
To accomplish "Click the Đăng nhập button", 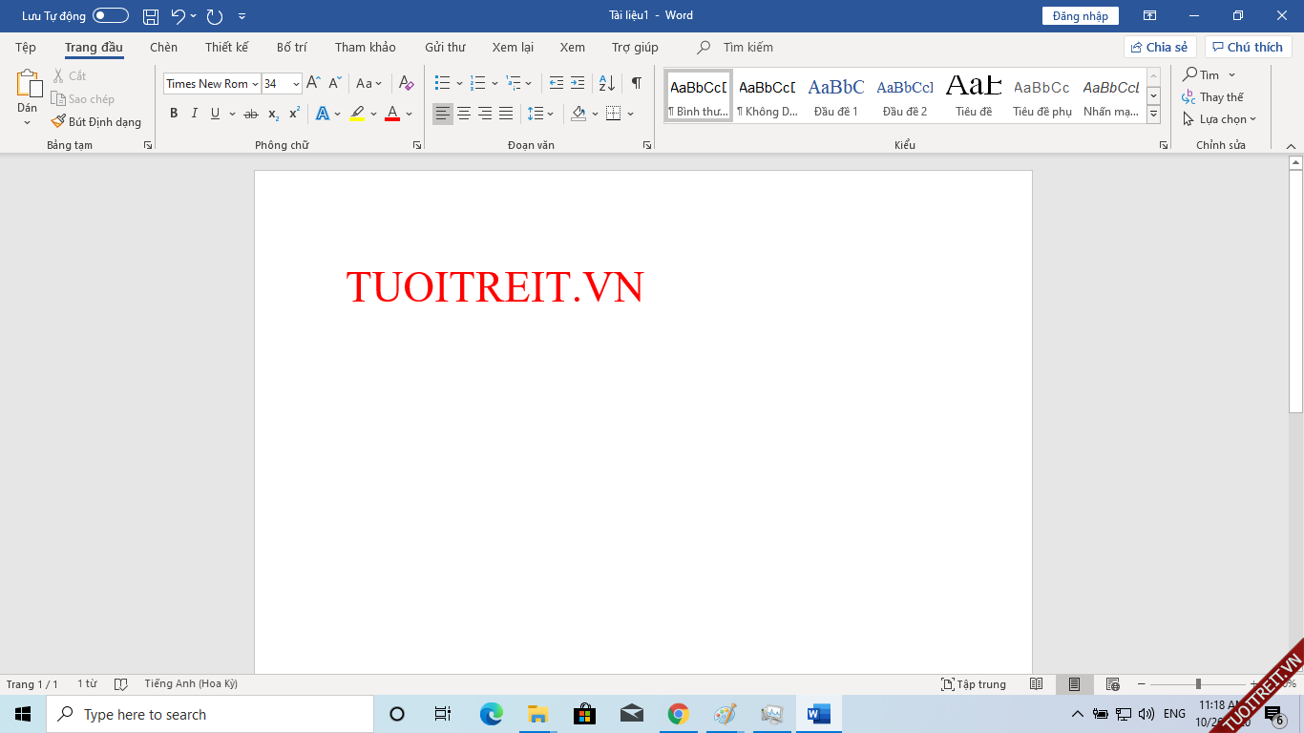I will click(x=1080, y=16).
